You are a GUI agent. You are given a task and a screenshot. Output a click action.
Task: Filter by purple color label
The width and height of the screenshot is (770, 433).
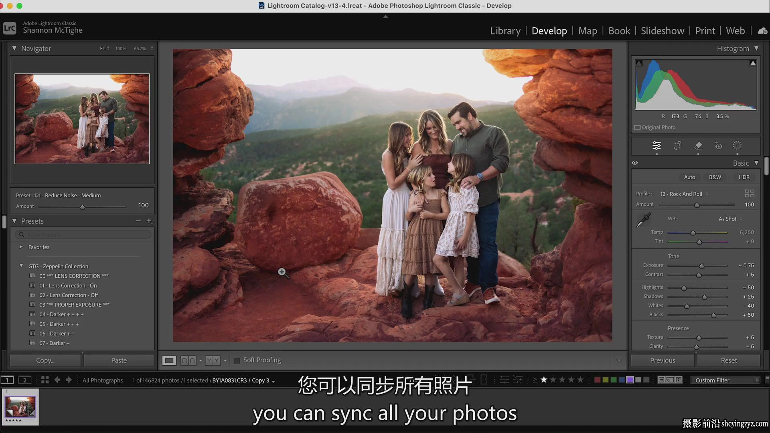(630, 380)
